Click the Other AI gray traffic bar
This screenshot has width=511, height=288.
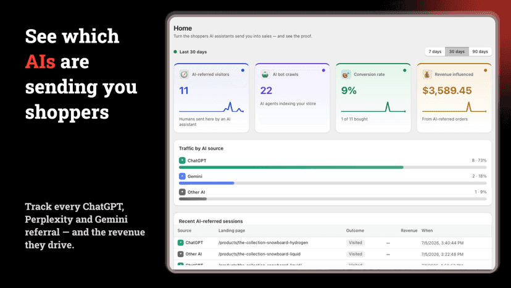(193, 199)
